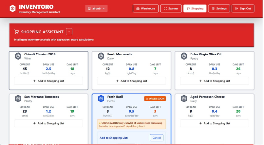Screen dimensions: 264x145
Task: Open the airbnb location dropdown
Action: (x=96, y=9)
